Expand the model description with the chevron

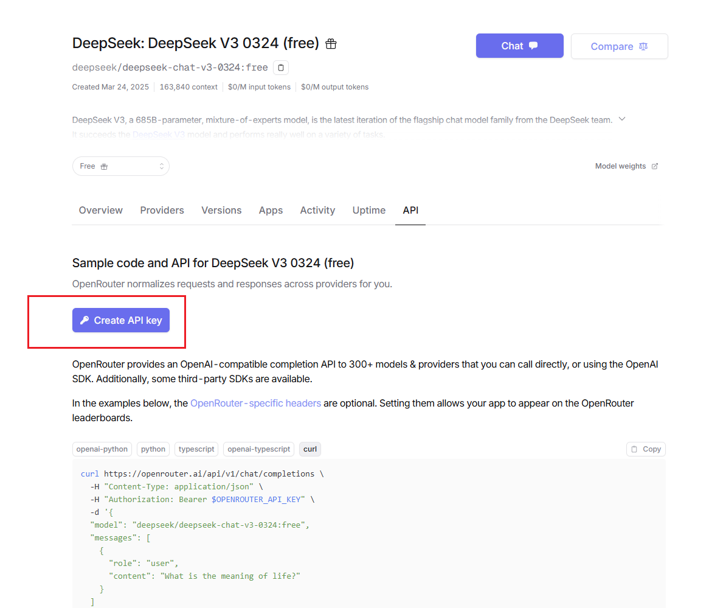click(622, 119)
